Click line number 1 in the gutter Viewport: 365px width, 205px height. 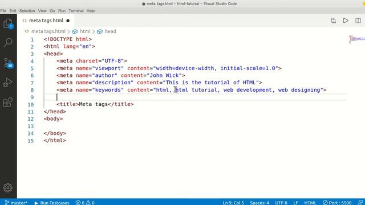coord(32,39)
